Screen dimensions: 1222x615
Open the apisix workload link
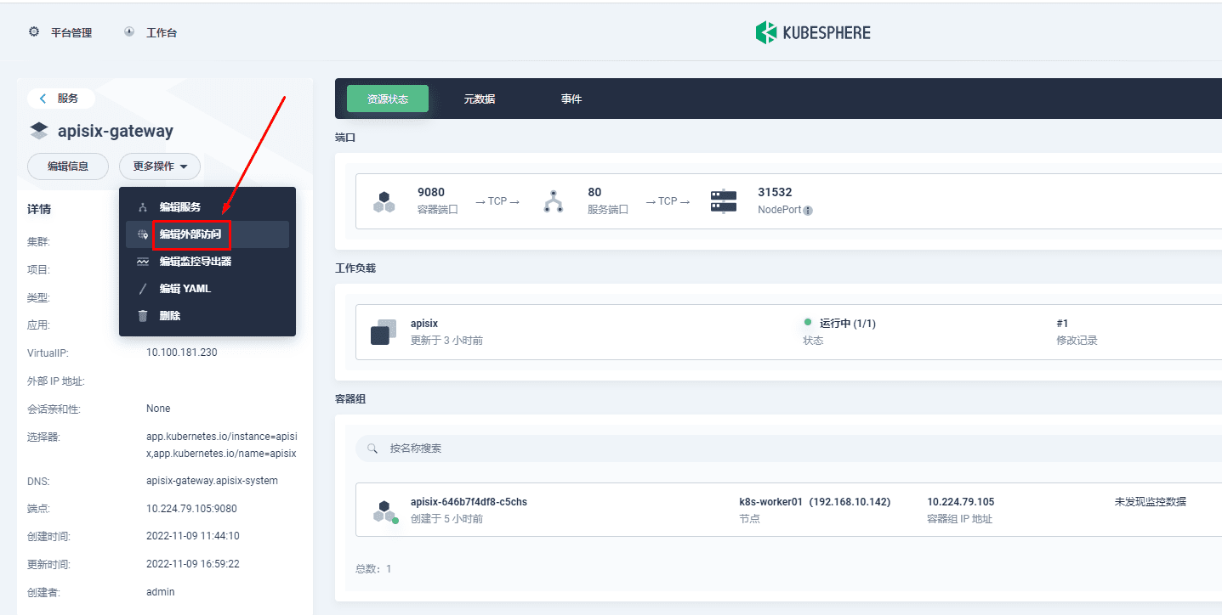click(x=424, y=324)
